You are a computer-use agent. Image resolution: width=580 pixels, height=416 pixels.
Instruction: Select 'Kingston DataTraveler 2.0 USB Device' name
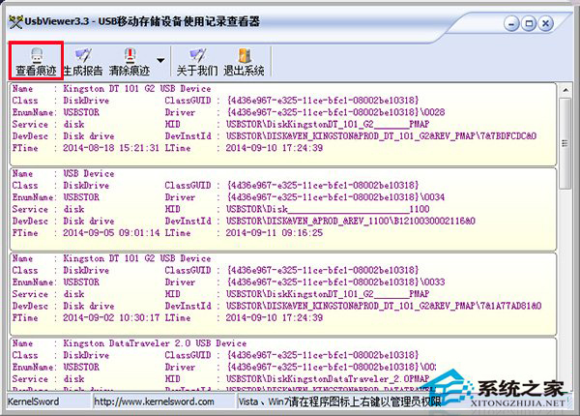coord(155,343)
